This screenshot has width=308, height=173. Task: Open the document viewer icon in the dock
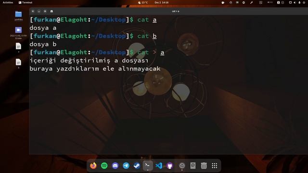pyautogui.click(x=193, y=166)
